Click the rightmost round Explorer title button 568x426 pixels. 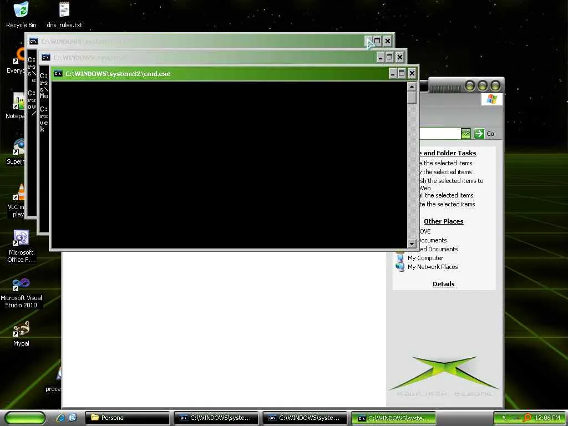click(x=495, y=86)
